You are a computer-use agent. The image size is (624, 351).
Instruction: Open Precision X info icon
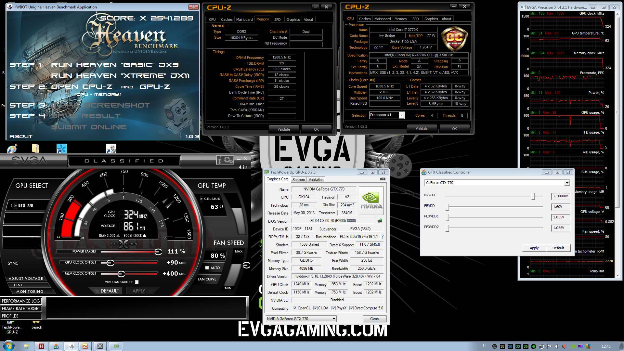point(219,160)
